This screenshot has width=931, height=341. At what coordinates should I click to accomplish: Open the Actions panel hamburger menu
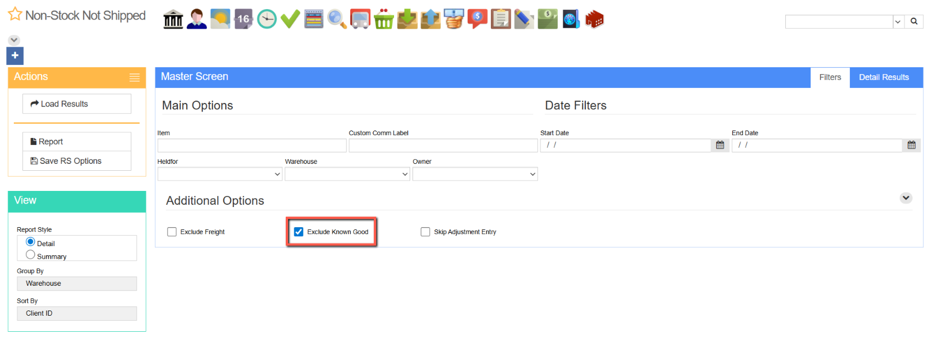click(134, 77)
